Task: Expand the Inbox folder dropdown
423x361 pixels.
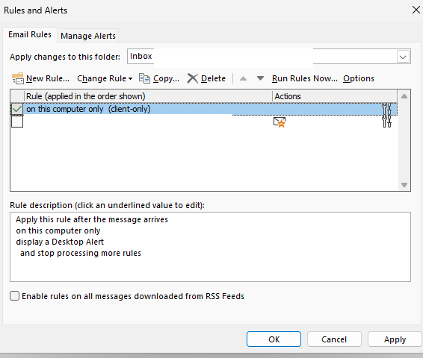Action: pos(403,57)
